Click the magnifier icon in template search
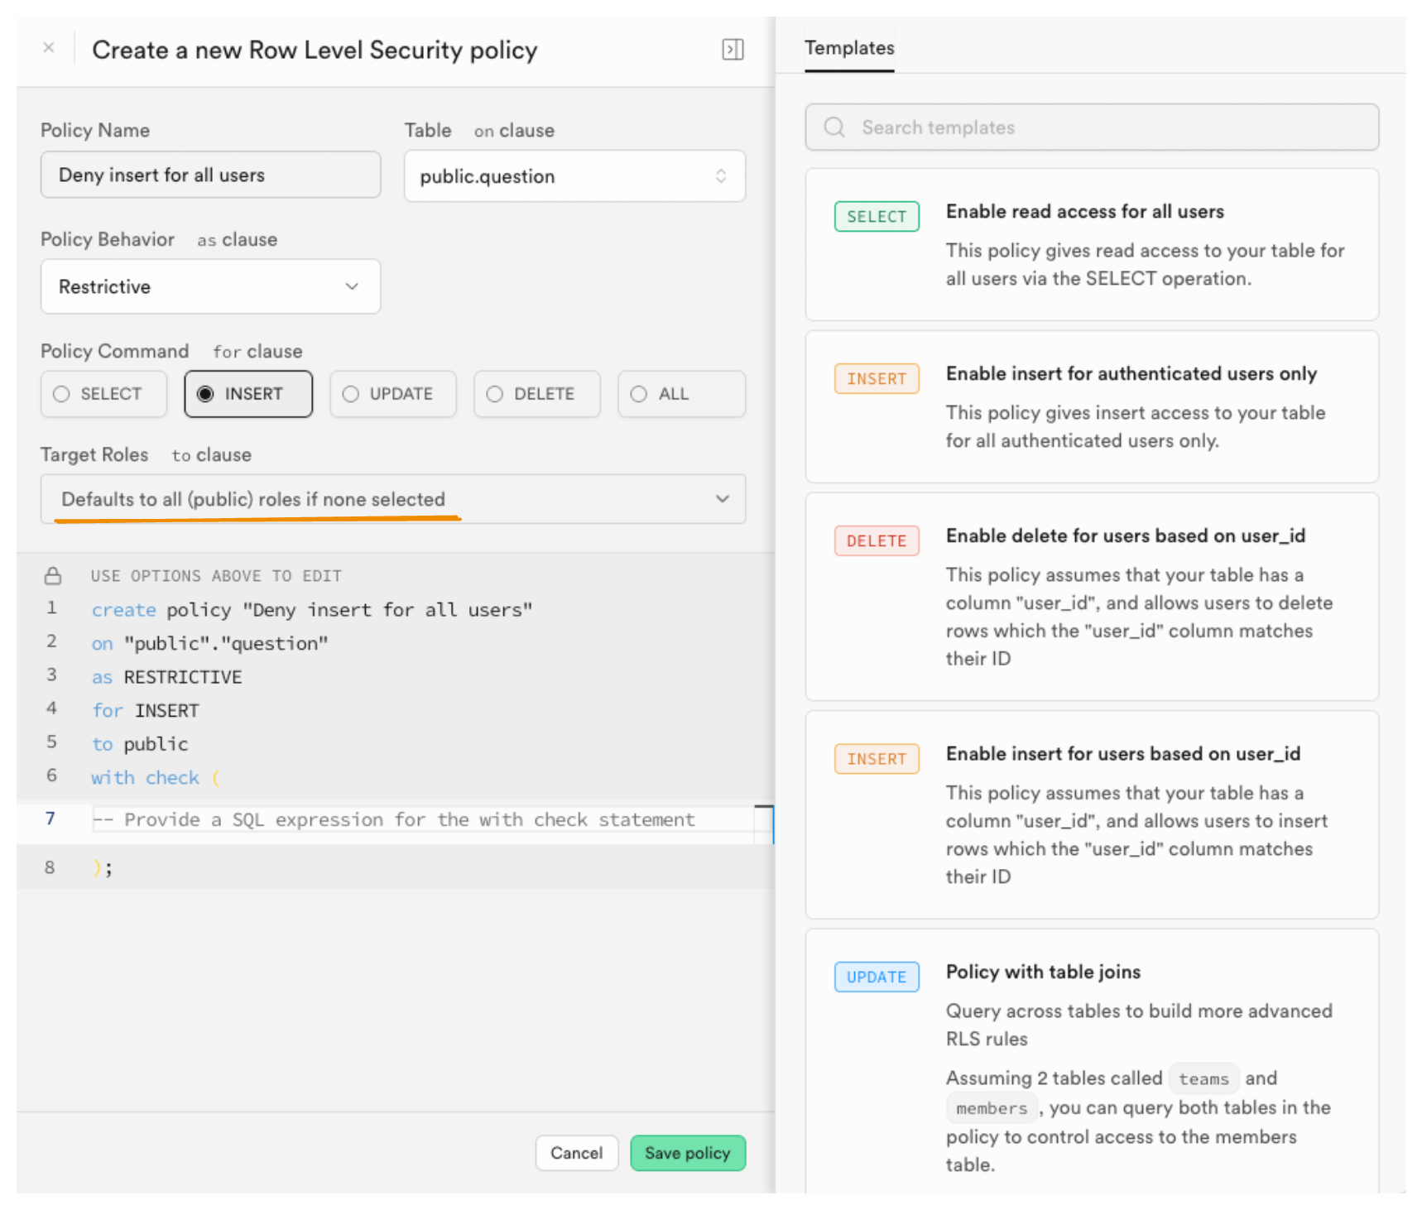1422x1210 pixels. pos(834,127)
